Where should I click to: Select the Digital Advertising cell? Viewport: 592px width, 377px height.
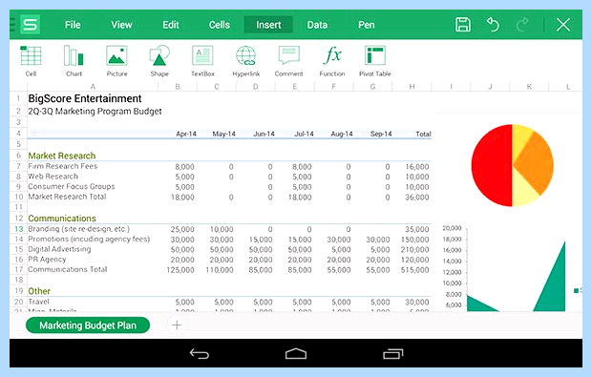(59, 249)
